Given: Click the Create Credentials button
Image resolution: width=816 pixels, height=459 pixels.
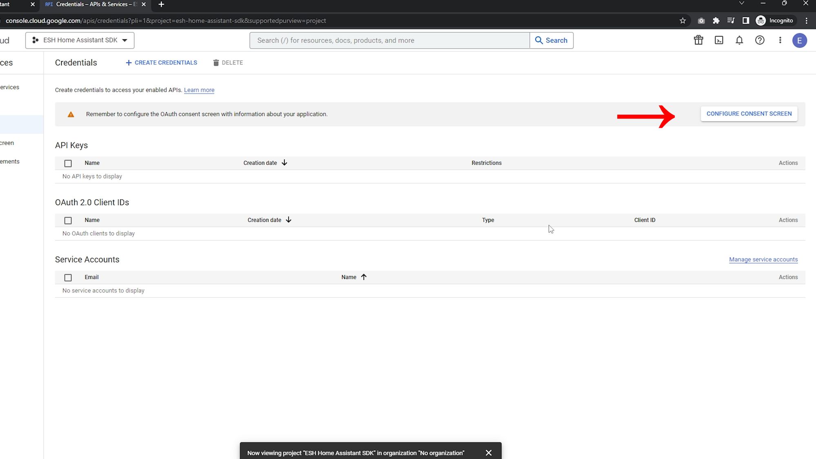Looking at the screenshot, I should pyautogui.click(x=162, y=62).
